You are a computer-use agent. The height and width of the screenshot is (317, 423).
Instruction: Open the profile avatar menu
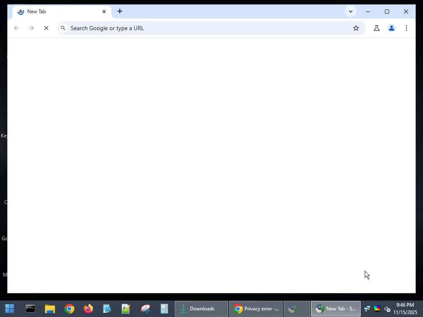(392, 28)
